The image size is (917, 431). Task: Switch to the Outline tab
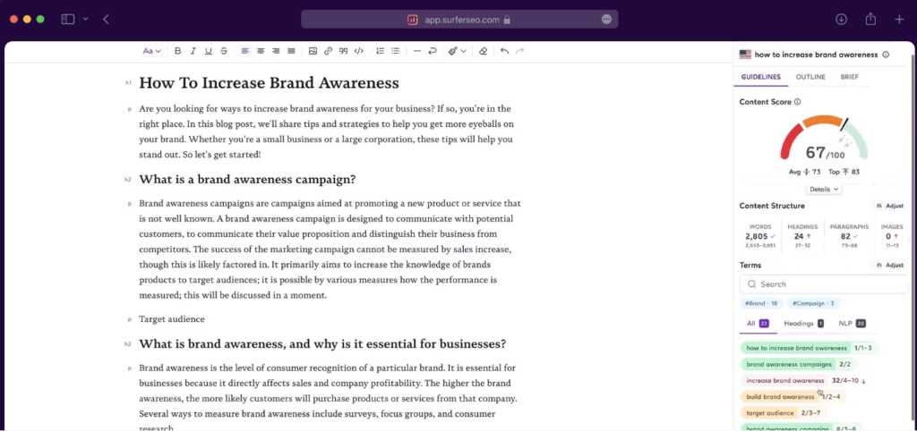click(x=810, y=77)
